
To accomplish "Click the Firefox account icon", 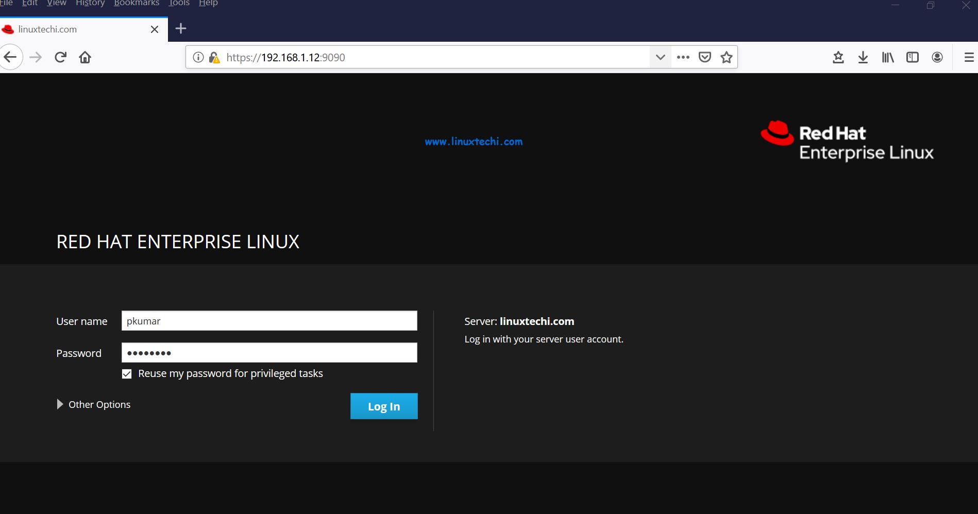I will (x=937, y=57).
